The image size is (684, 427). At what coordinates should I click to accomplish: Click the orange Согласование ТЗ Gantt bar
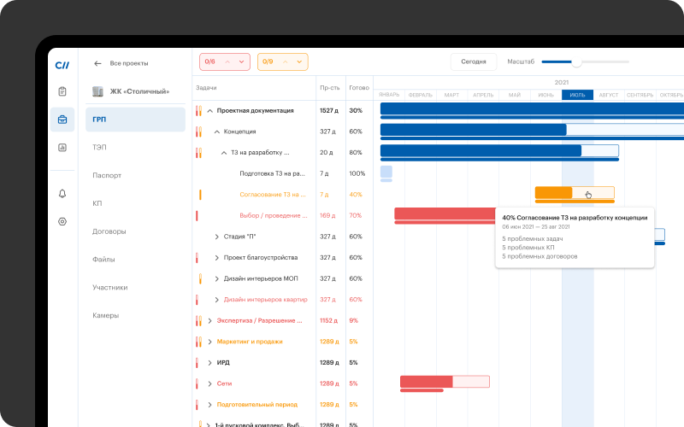coord(575,193)
